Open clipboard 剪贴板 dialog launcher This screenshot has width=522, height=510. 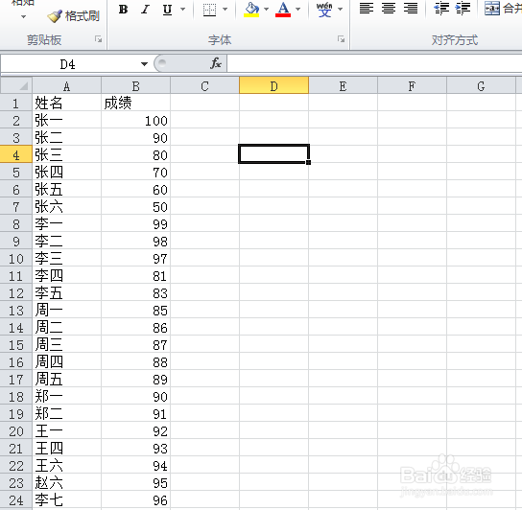[x=98, y=39]
